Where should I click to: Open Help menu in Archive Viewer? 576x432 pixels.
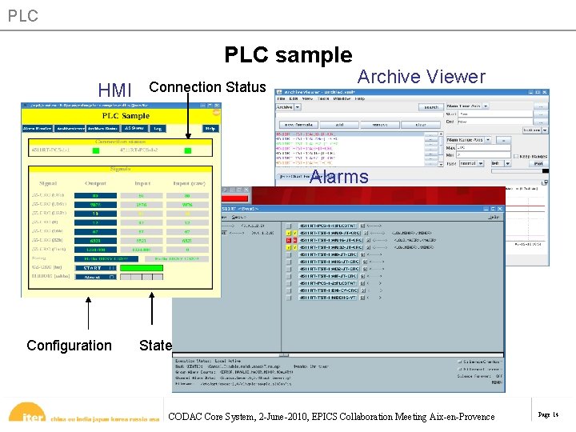coord(360,98)
